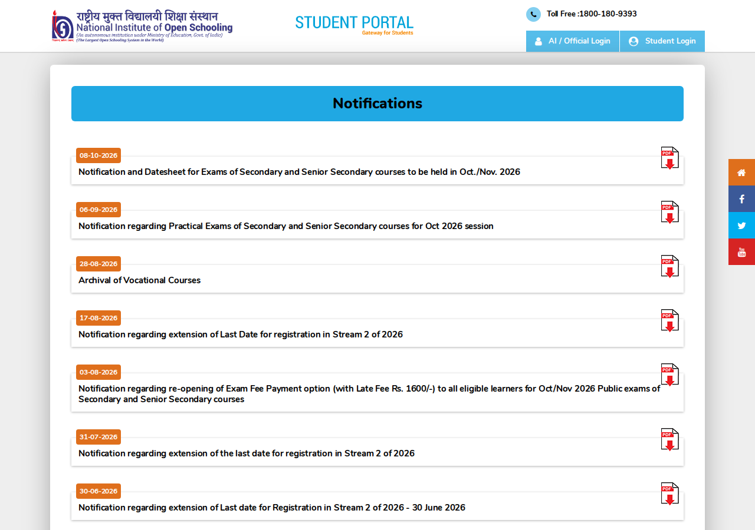Open the 31-07-2026 Stream 2 registration extension notice

247,453
